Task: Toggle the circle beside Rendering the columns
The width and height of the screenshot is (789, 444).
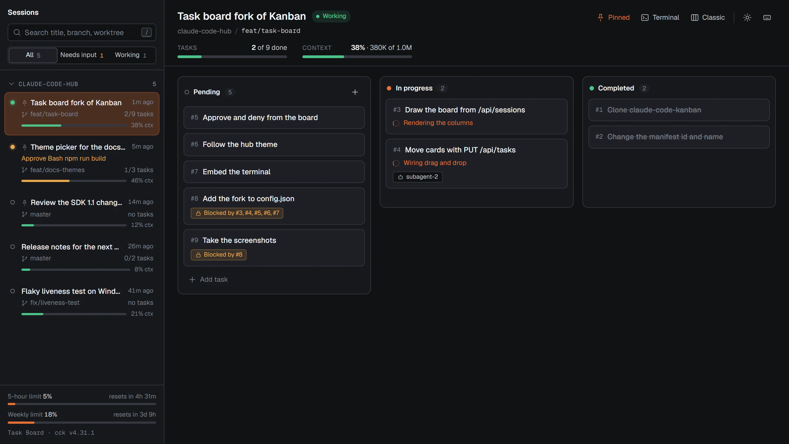Action: click(396, 123)
